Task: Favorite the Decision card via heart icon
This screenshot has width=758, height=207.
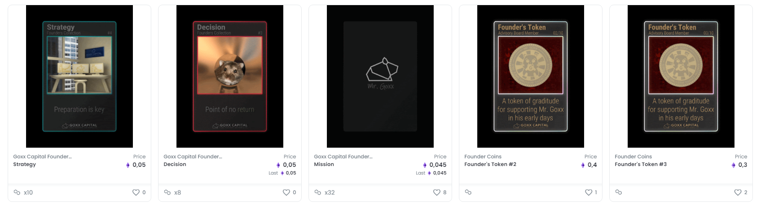Action: 286,192
